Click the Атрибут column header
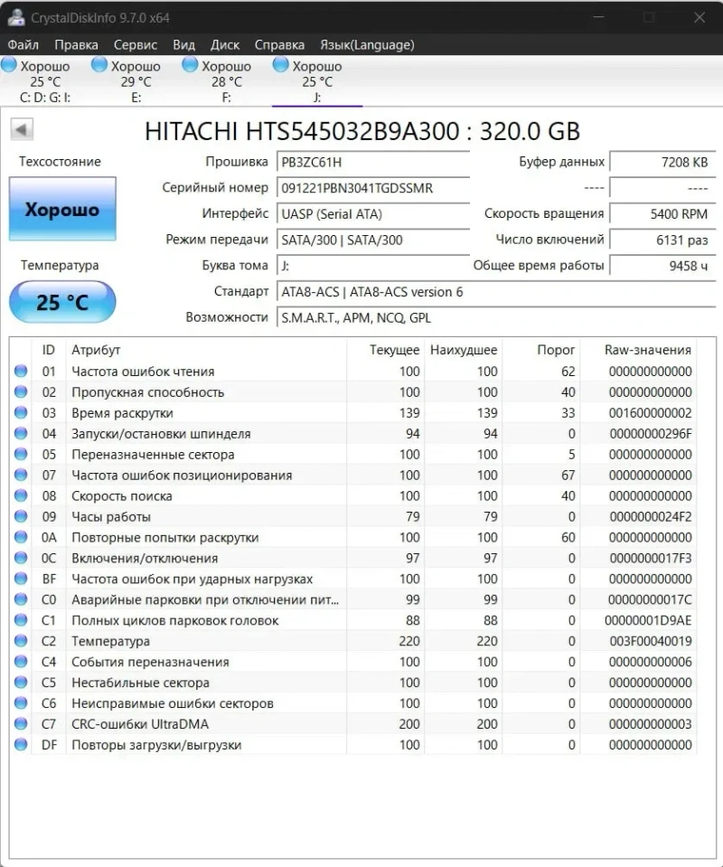The height and width of the screenshot is (867, 723). point(96,350)
